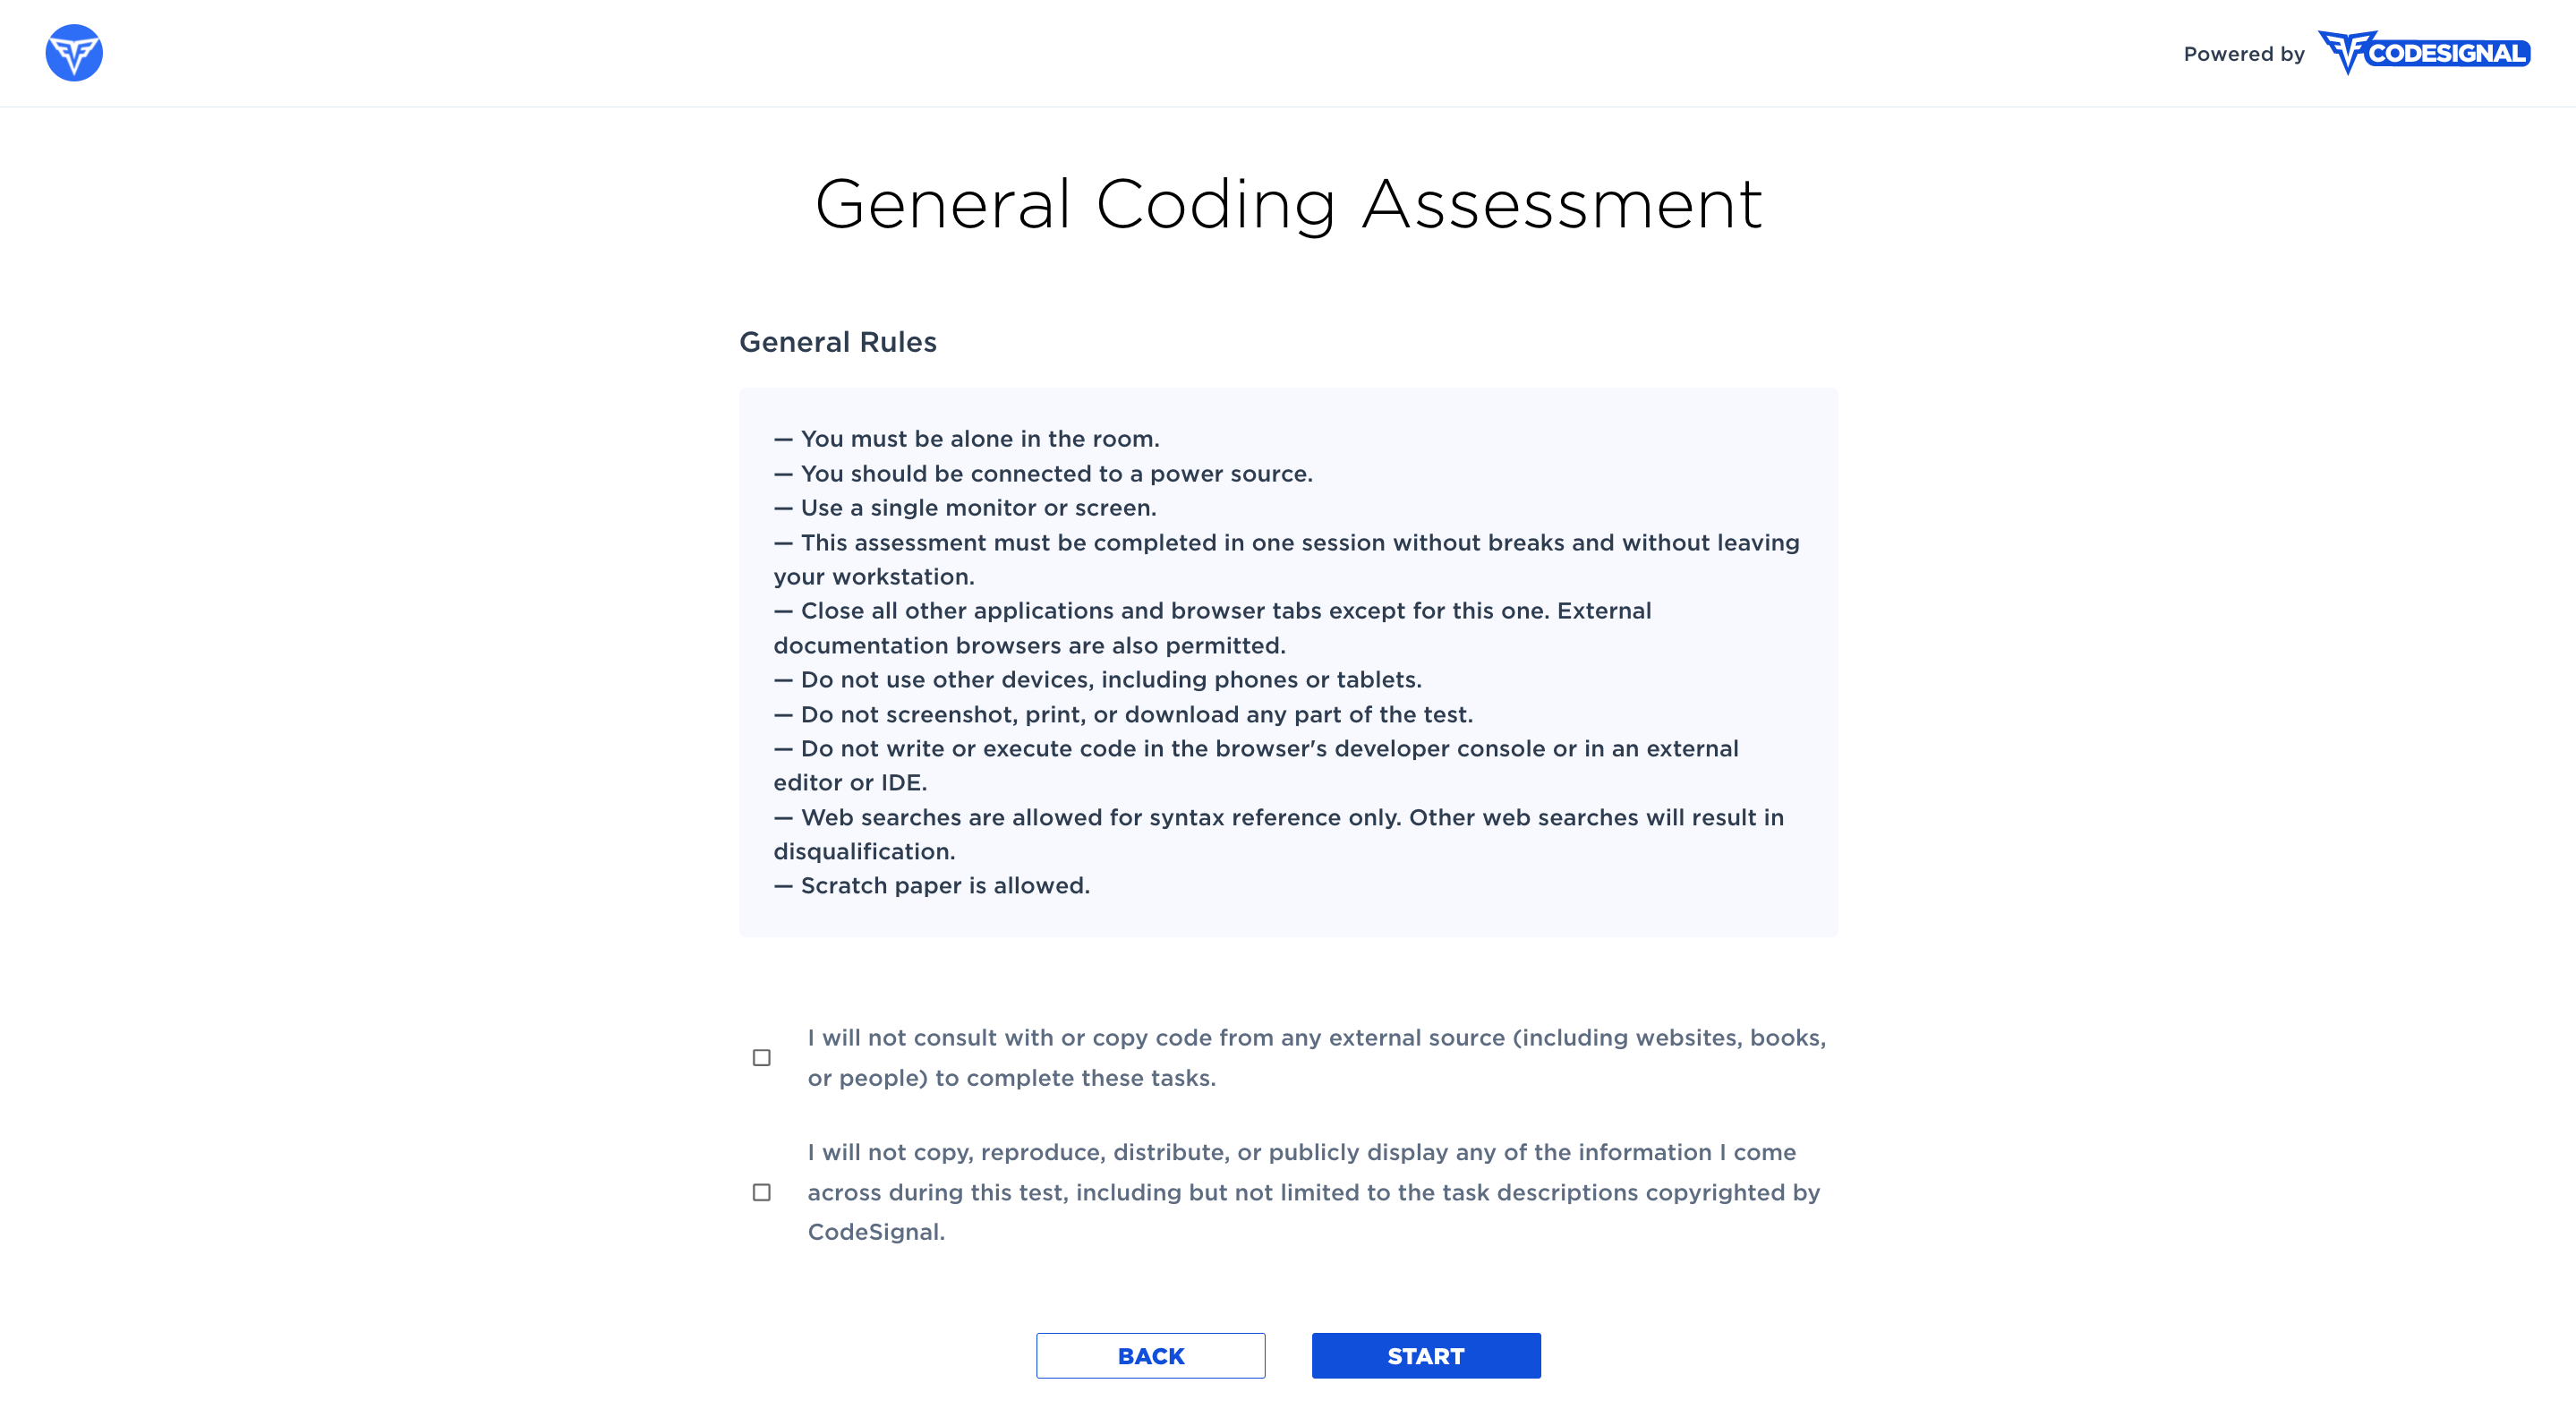This screenshot has height=1409, width=2576.
Task: Tick the no copying or distributing checkbox
Action: click(x=762, y=1192)
